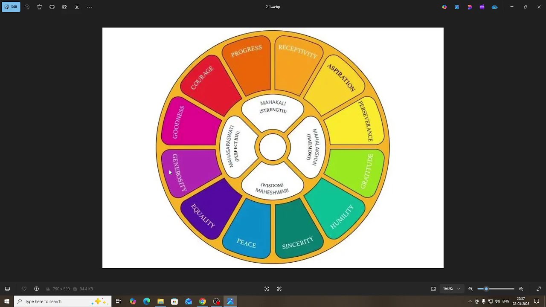The height and width of the screenshot is (307, 546).
Task: Show file info with the info icon
Action: coord(37,289)
